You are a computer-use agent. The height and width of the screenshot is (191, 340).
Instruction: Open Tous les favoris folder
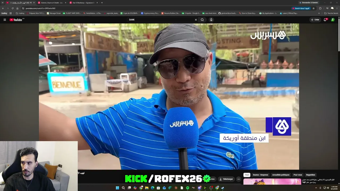click(x=331, y=13)
